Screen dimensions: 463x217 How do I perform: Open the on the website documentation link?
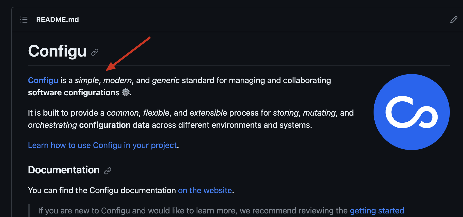(205, 190)
